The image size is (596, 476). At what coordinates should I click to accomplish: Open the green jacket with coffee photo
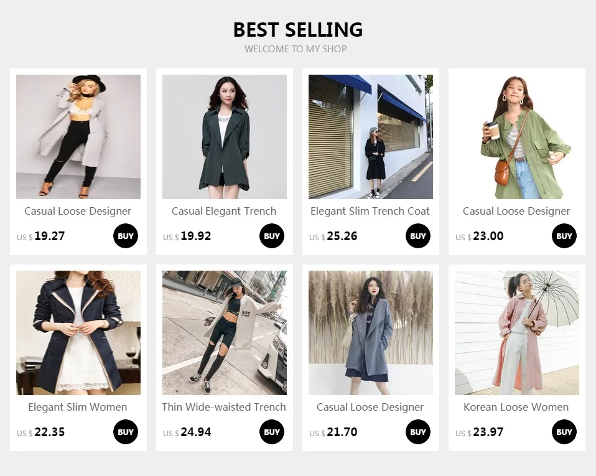(x=517, y=137)
